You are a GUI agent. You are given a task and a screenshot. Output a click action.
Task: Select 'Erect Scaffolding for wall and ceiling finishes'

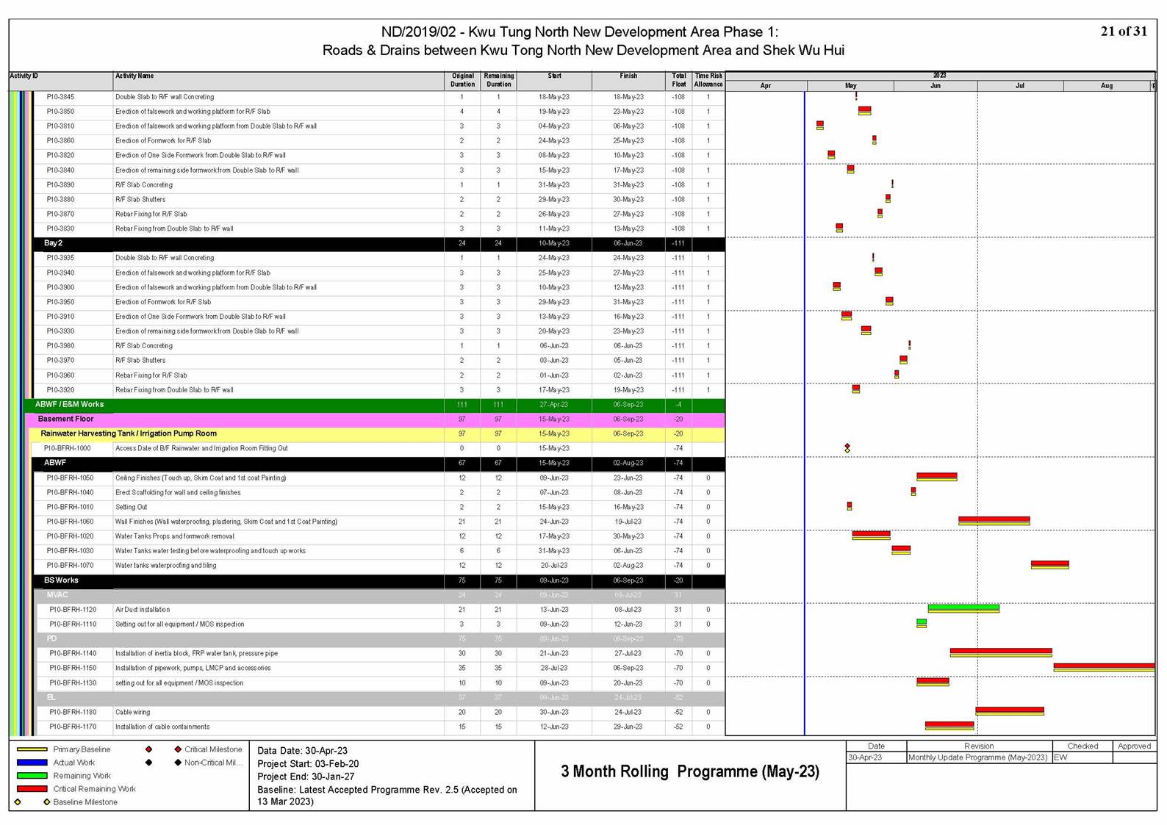[x=178, y=493]
